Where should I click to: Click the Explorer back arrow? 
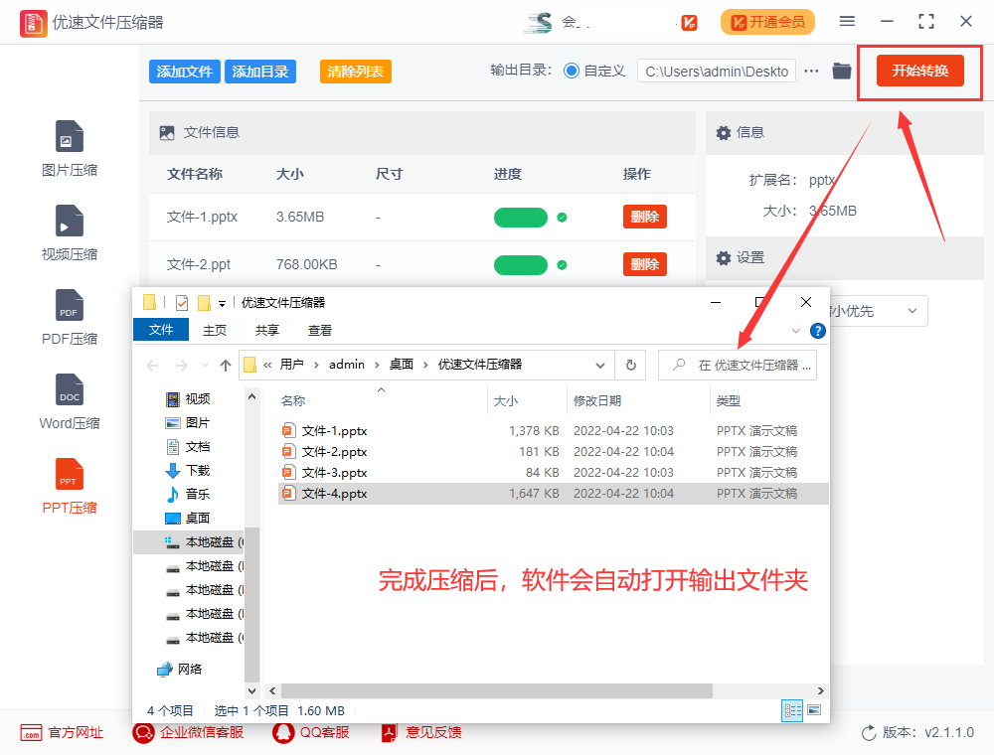click(152, 366)
